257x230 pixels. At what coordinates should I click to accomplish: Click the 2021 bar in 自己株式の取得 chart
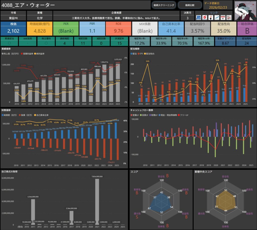[x=97, y=202]
